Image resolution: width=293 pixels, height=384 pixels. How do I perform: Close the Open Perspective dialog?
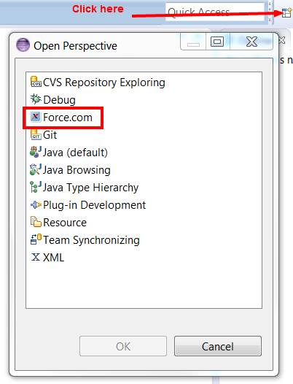coord(251,42)
